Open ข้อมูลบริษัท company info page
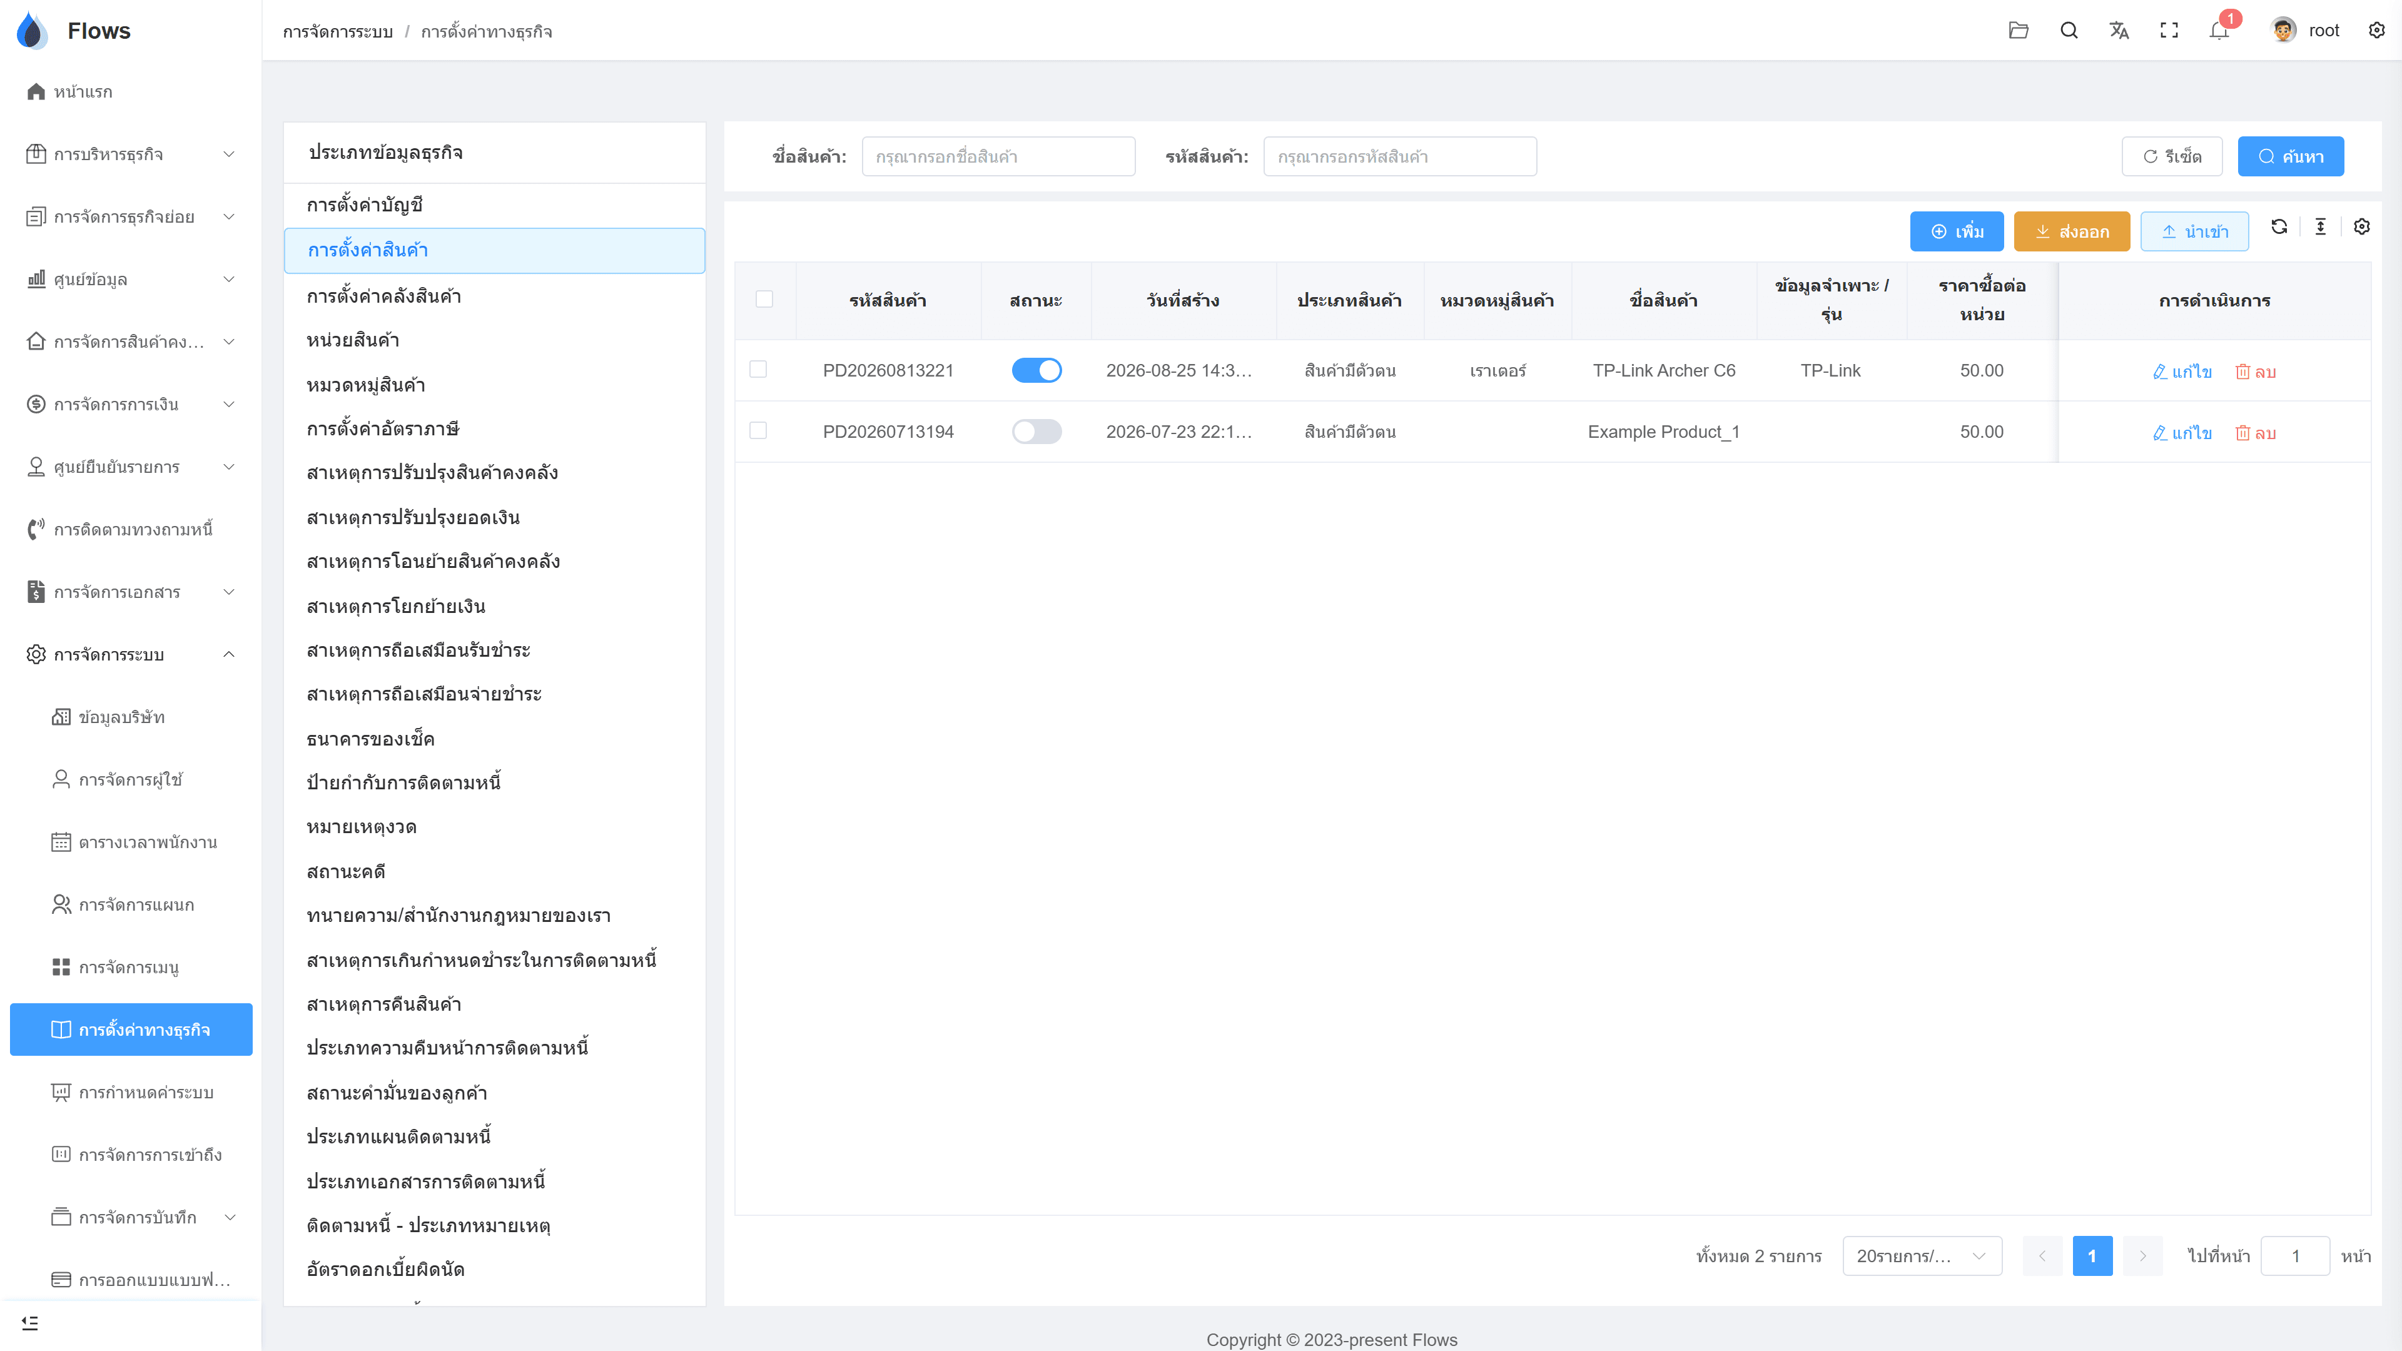2402x1351 pixels. [131, 717]
